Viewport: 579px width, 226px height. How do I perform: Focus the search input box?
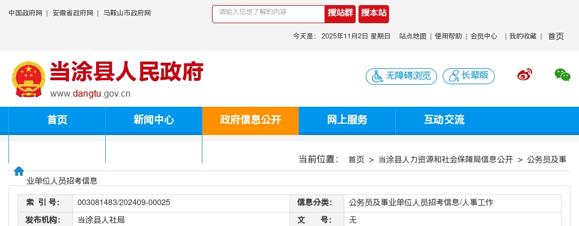point(269,14)
